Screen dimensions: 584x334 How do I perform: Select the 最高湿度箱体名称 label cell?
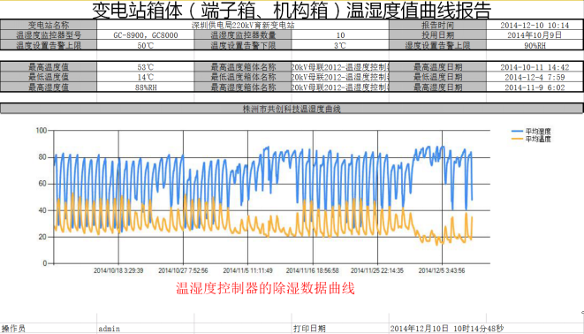click(243, 87)
